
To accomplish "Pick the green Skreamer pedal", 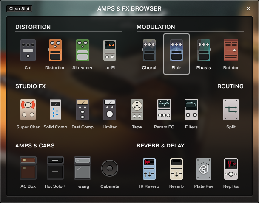I will coord(83,51).
